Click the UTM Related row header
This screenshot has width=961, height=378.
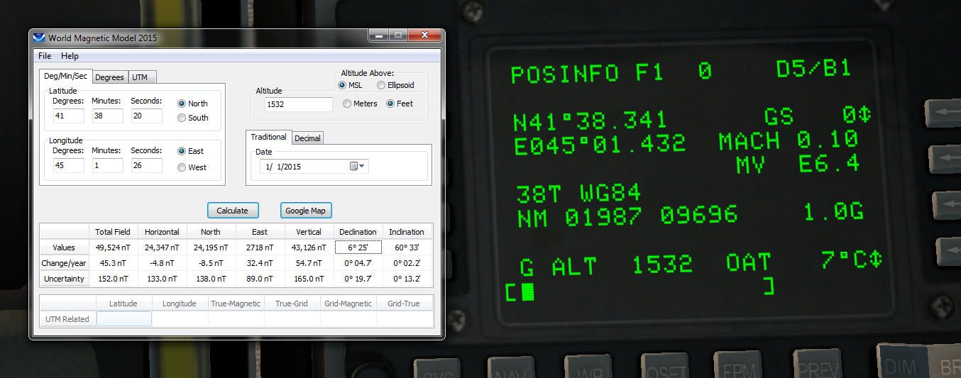pyautogui.click(x=67, y=319)
